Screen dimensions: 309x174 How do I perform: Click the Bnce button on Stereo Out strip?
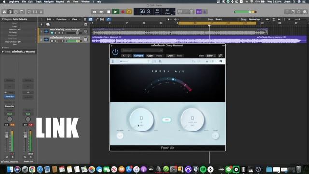[x=31, y=154]
